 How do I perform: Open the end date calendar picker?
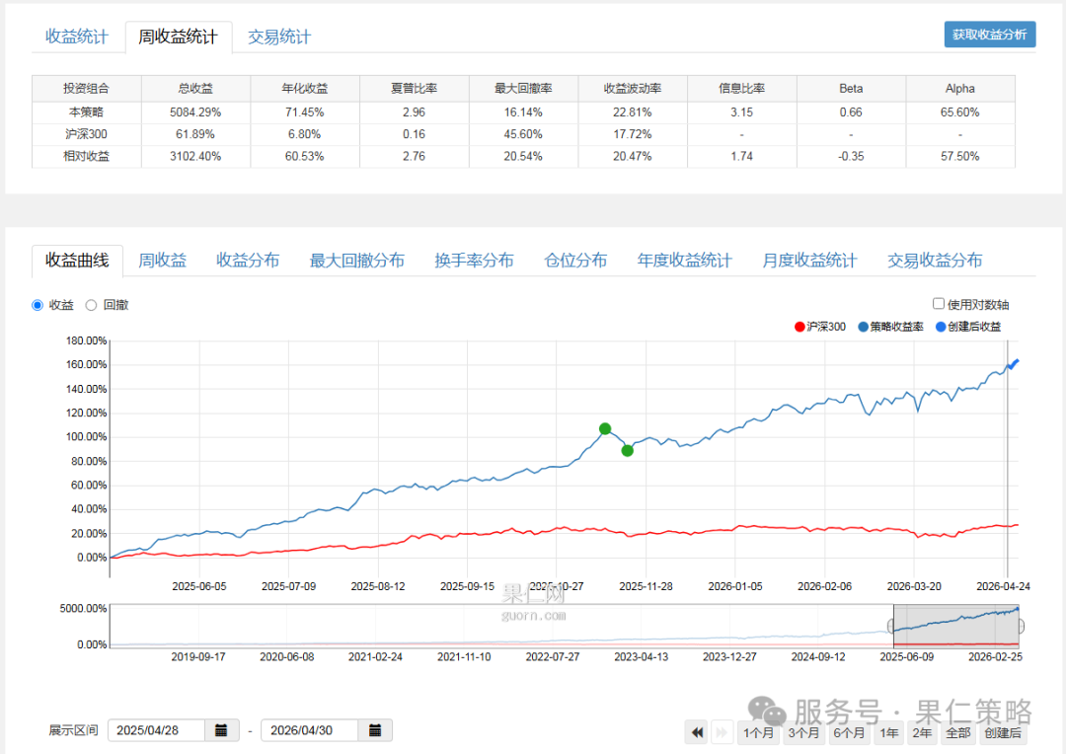[x=375, y=730]
